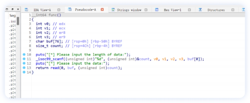Close the Hex View-1 tab
250x103 pixels.
coord(189,10)
